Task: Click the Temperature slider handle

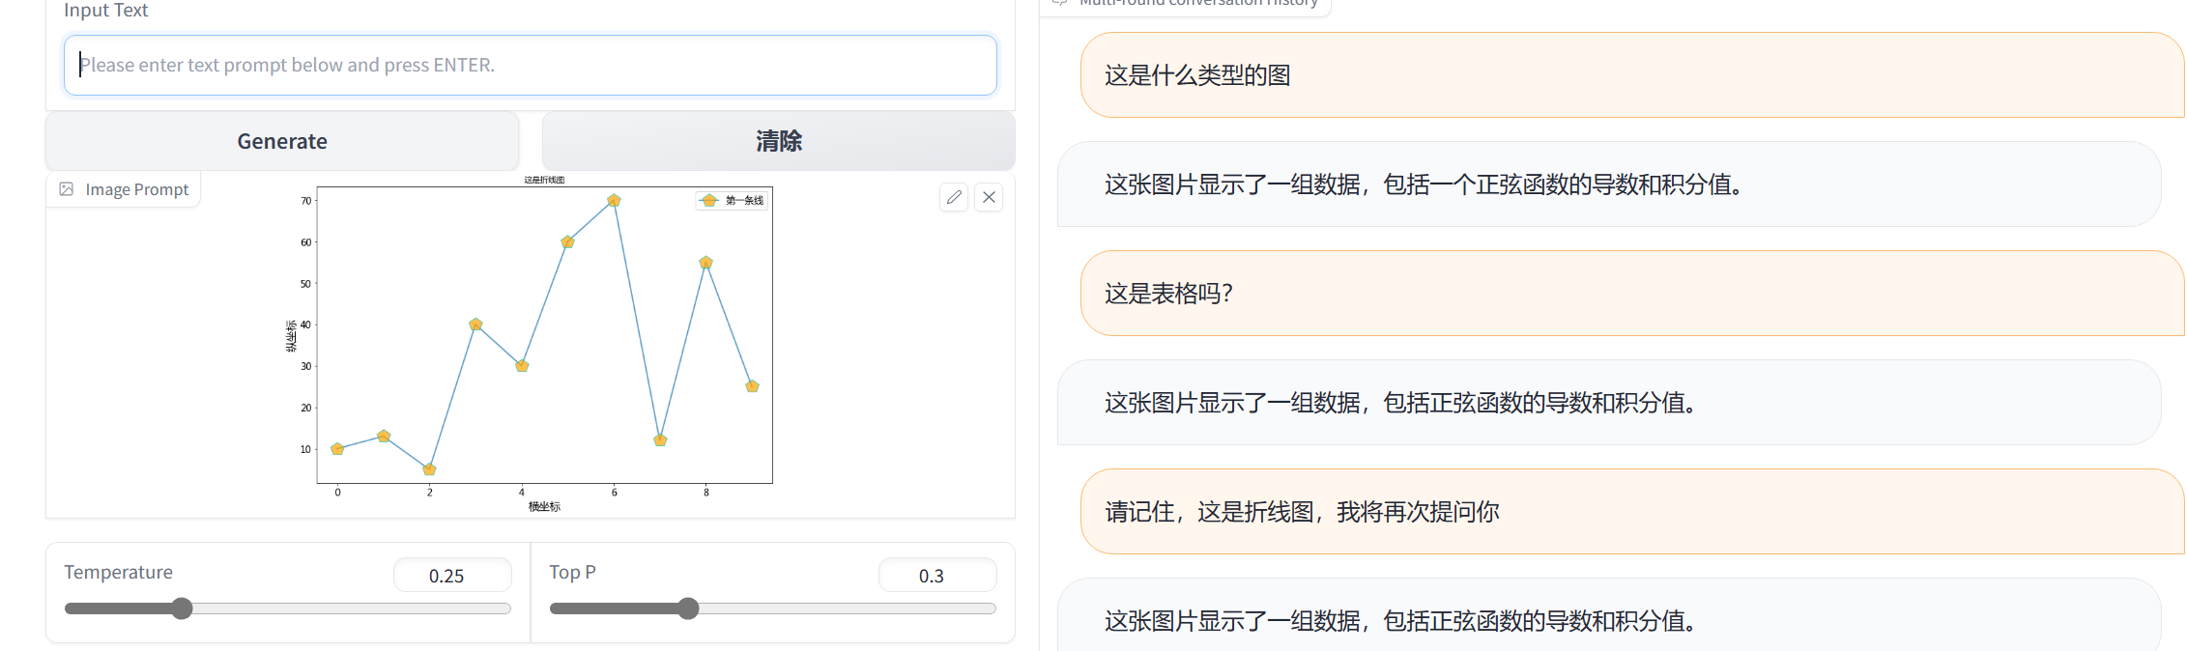Action: [x=182, y=609]
